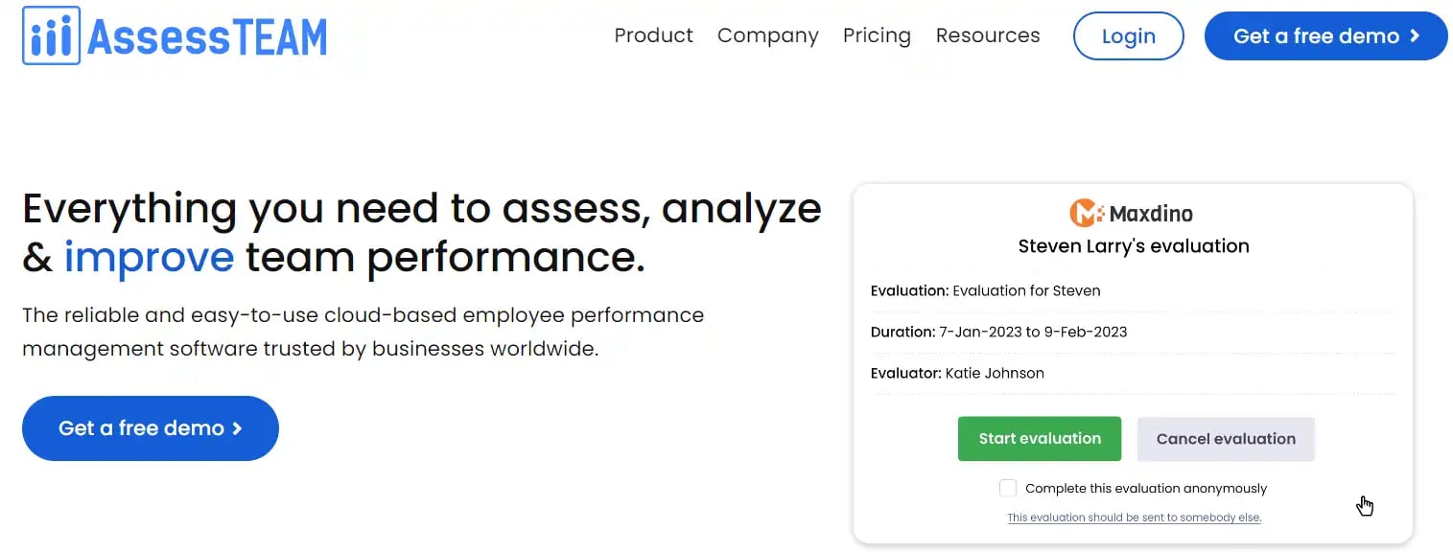Click the Maxdino orange logo icon
1453x553 pixels.
(x=1087, y=213)
